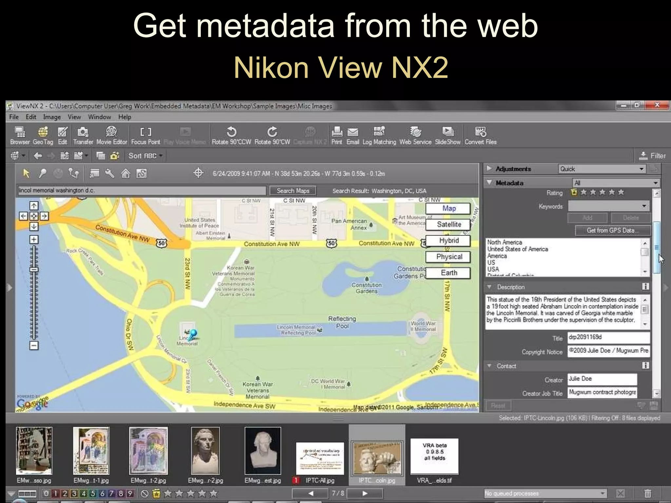Toggle label 3 filter
This screenshot has height=503, width=671.
click(x=74, y=494)
